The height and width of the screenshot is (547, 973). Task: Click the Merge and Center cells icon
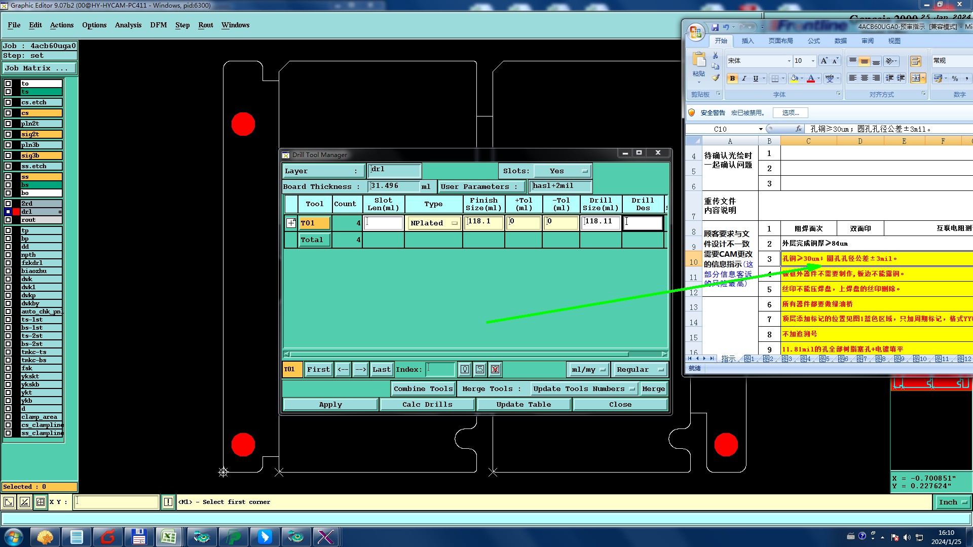pos(916,79)
